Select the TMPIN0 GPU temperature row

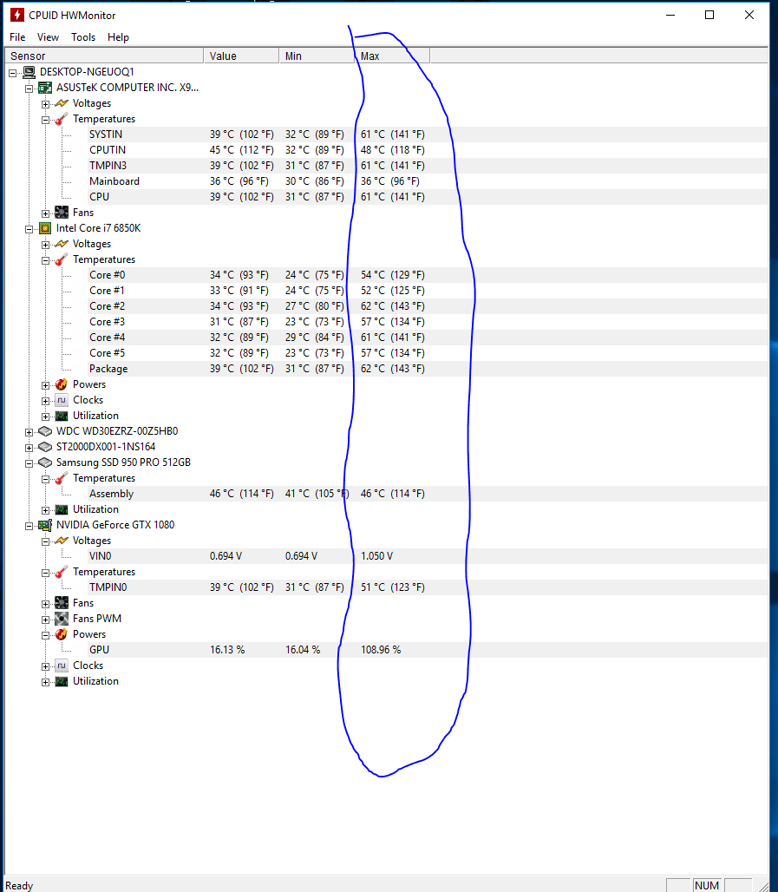click(x=427, y=587)
